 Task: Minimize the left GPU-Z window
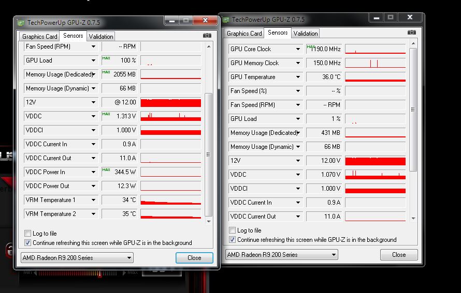(172, 21)
